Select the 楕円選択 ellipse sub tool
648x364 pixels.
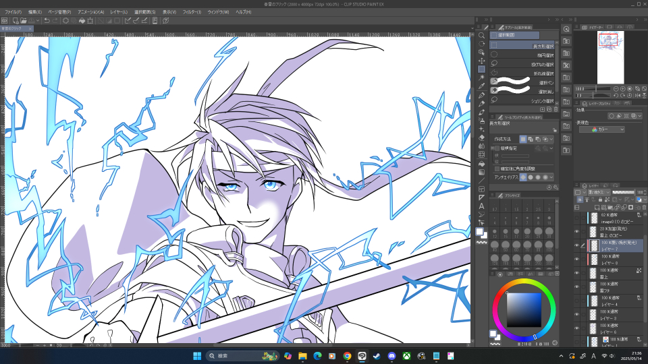(x=523, y=55)
